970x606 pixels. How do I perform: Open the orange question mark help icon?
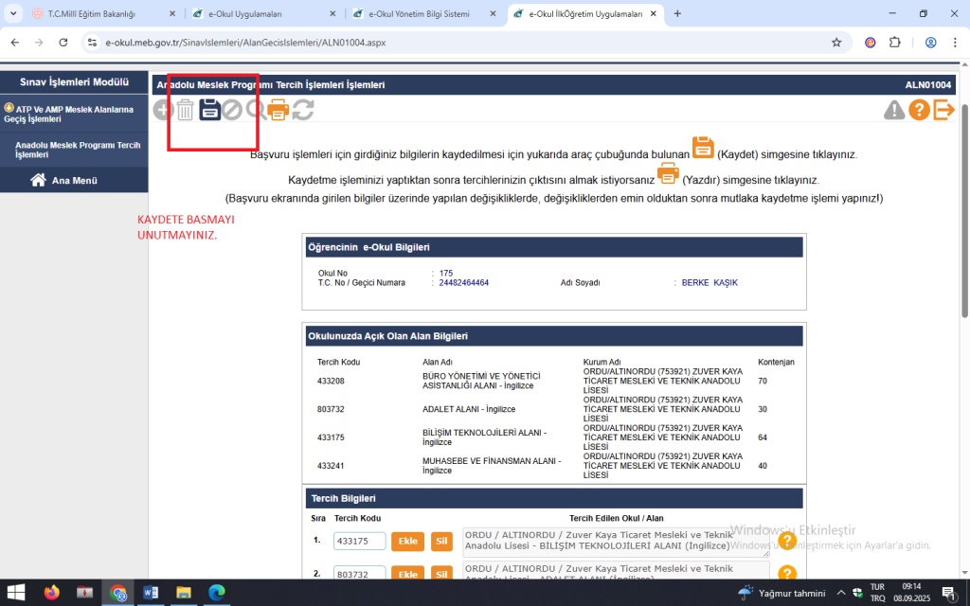[x=919, y=110]
